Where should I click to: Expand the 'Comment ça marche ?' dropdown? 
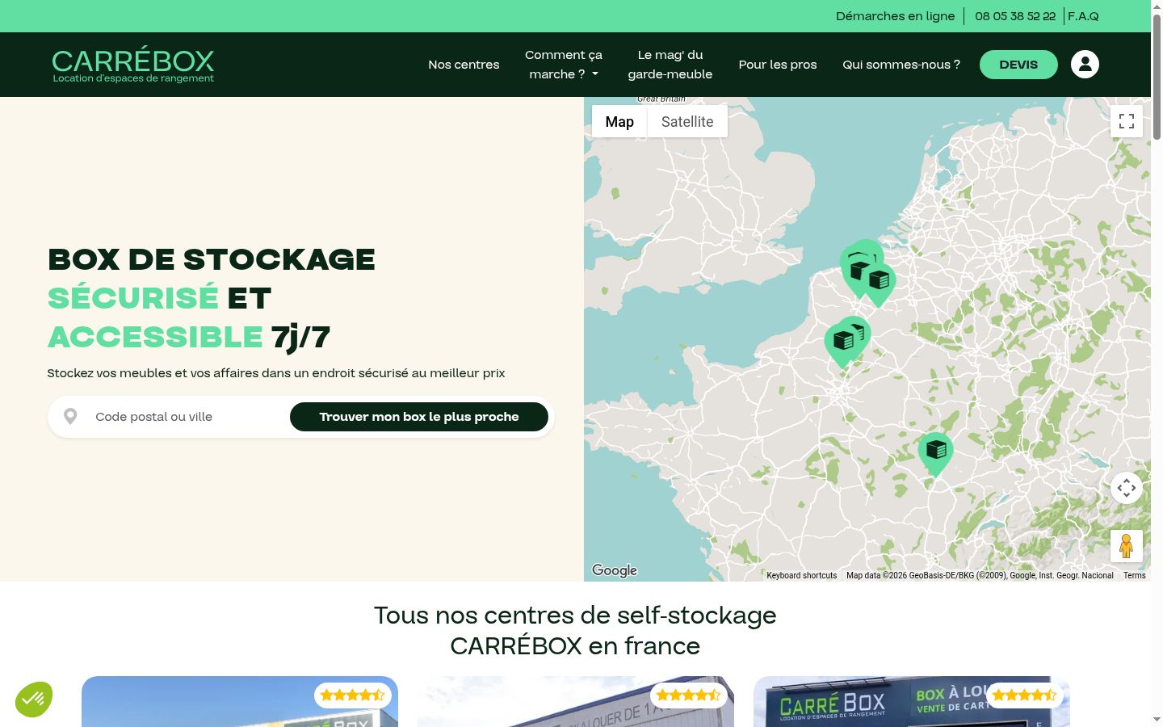point(564,65)
